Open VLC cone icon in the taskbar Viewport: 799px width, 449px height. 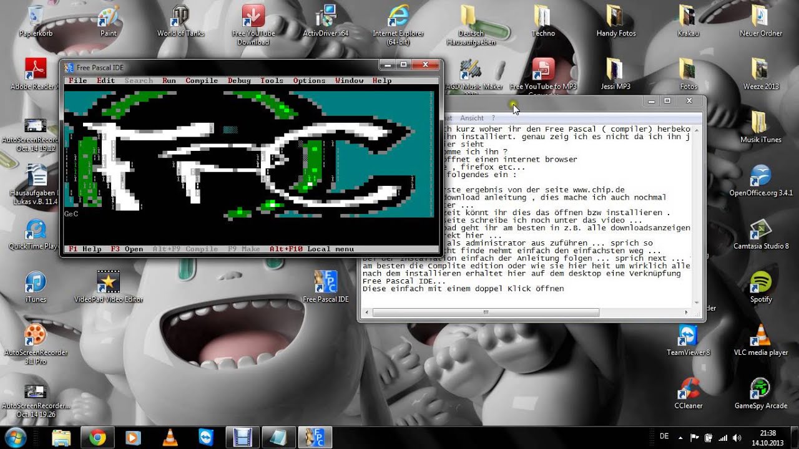tap(170, 438)
